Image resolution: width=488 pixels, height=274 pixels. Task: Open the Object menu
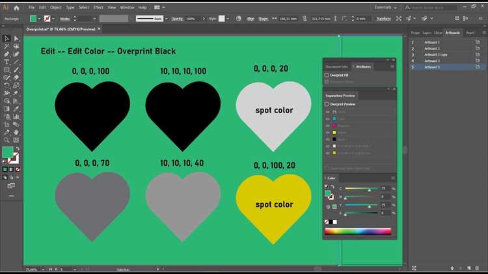pyautogui.click(x=56, y=7)
